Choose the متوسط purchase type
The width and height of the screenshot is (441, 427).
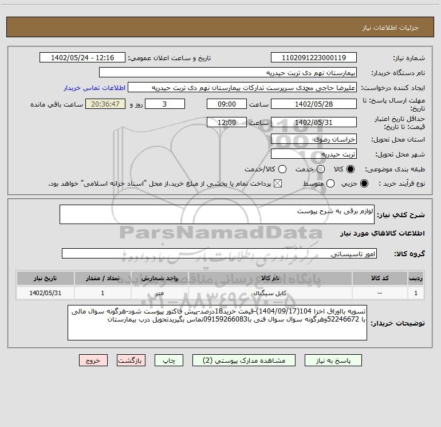(x=330, y=183)
